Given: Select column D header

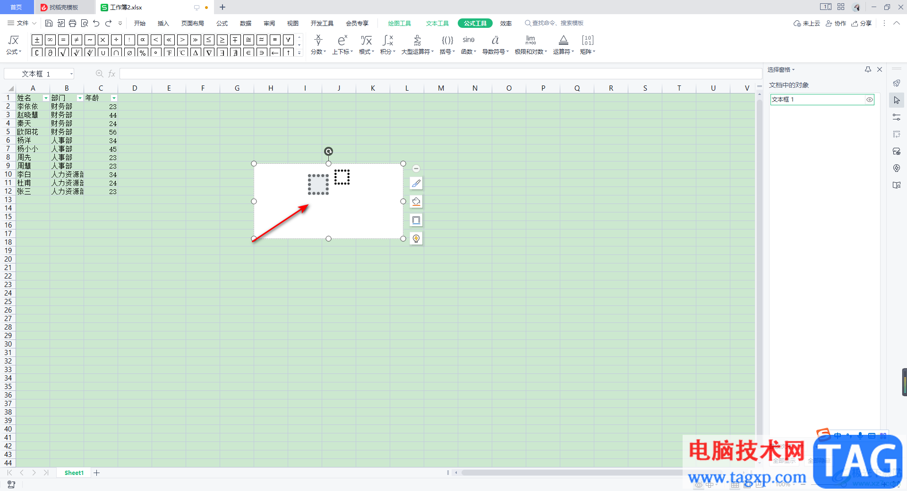Looking at the screenshot, I should coord(135,88).
